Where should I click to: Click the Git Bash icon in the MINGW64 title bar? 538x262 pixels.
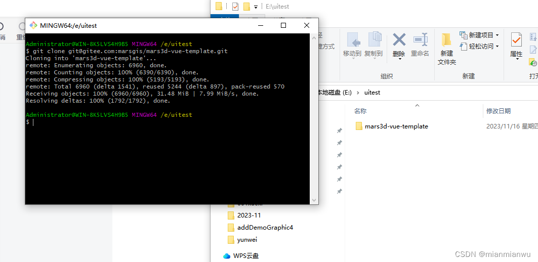click(x=33, y=25)
